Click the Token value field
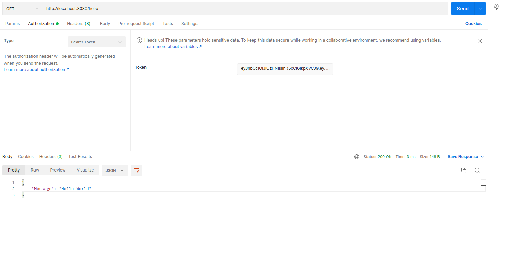This screenshot has width=505, height=254. coord(285,69)
